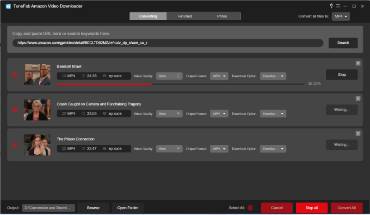Screen dimensions: 370x215
Task: Click the camera icon in Baseball Brawl row
Action: click(64, 76)
